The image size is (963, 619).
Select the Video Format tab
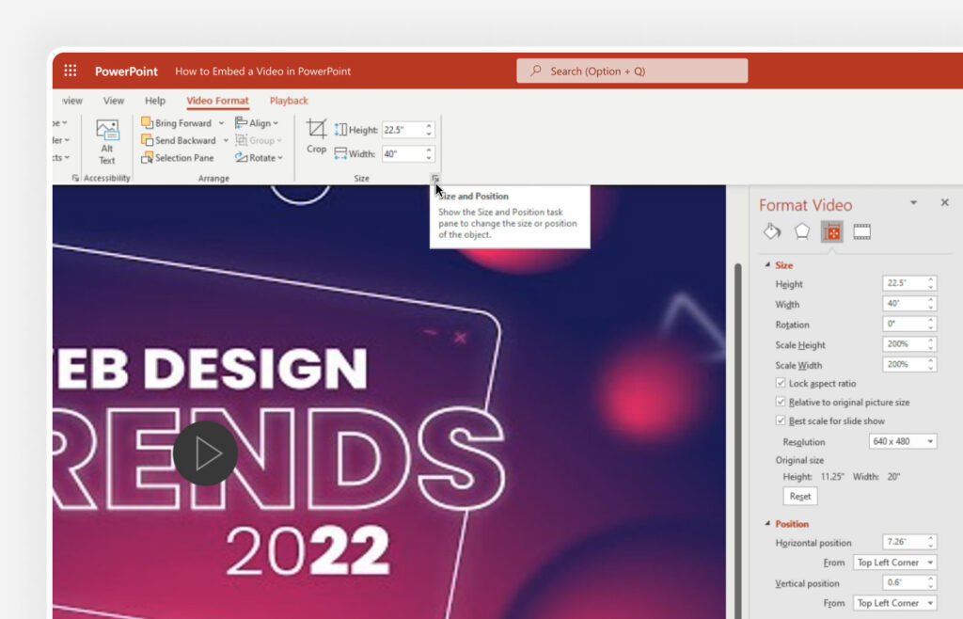217,101
